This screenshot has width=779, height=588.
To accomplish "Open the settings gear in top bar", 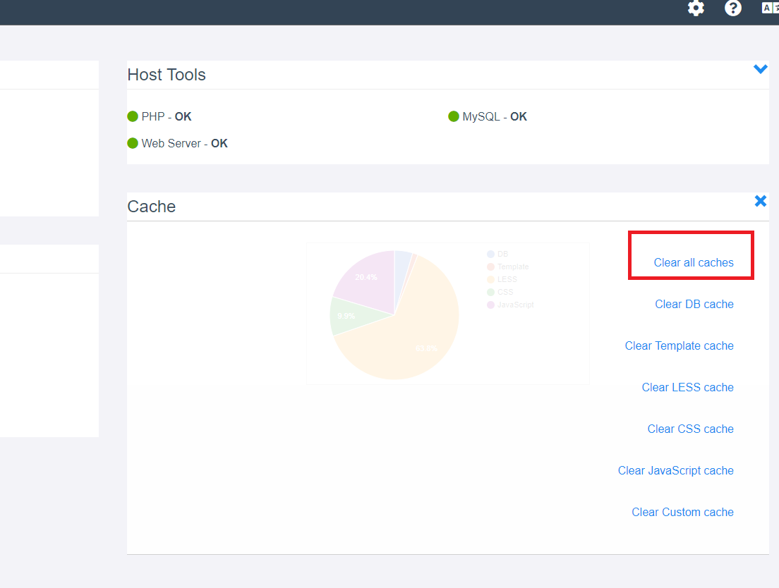I will pos(696,8).
